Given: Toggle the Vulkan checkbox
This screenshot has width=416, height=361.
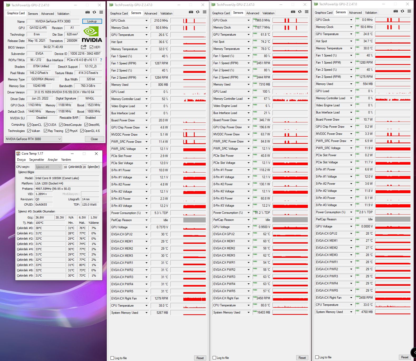Looking at the screenshot, I should click(x=29, y=131).
